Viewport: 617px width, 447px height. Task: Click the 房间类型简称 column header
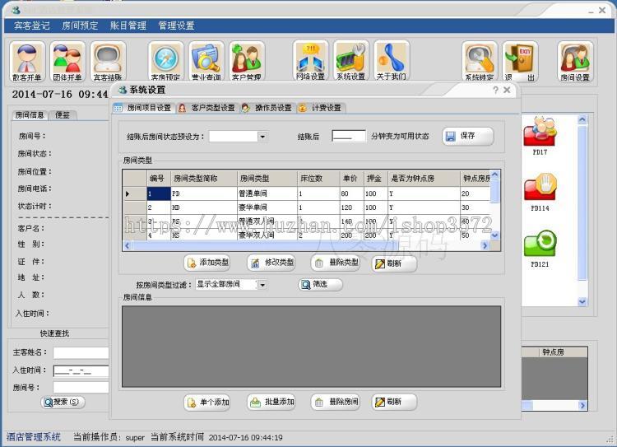coord(204,179)
